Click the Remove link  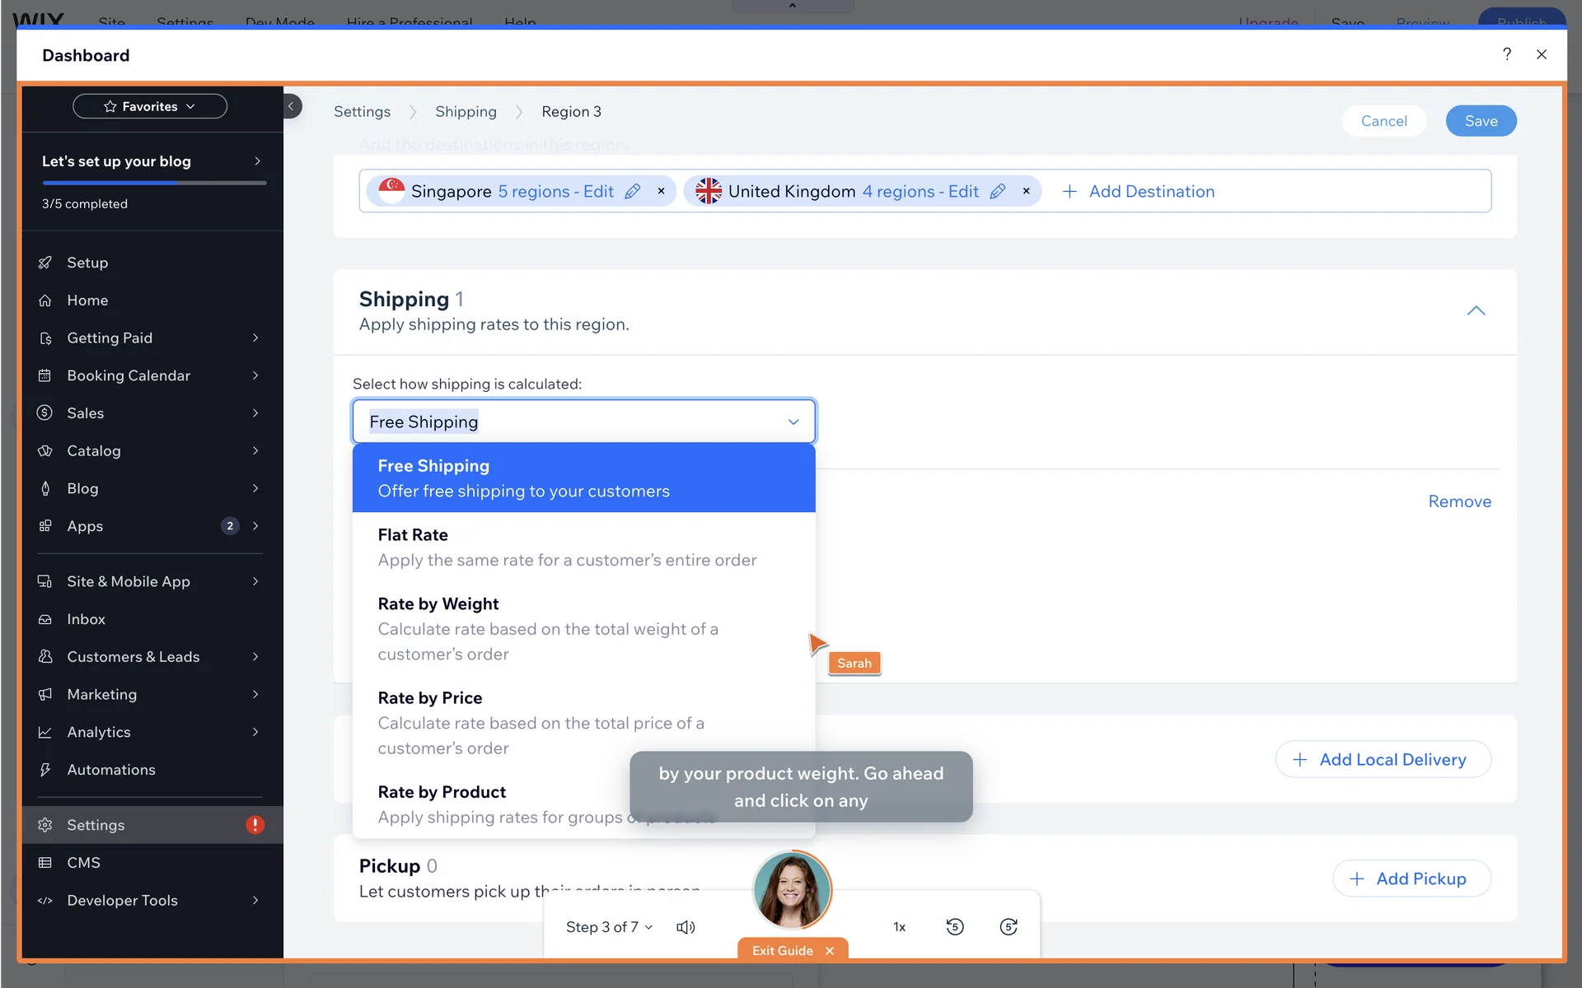tap(1459, 501)
